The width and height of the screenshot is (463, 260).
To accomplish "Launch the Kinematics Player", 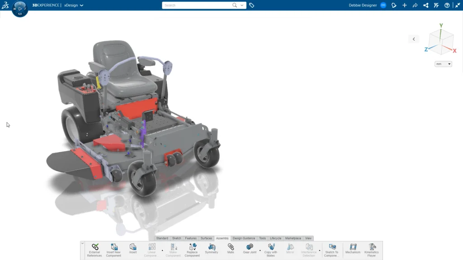I will pos(372,249).
